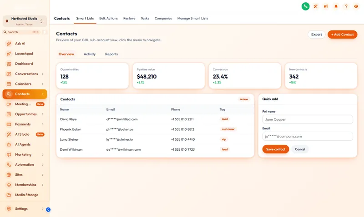The height and width of the screenshot is (217, 364).
Task: Open the magic wand AI icon
Action: pos(315,6)
